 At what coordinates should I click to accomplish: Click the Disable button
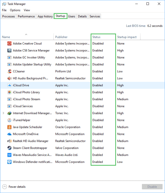coord(152,187)
